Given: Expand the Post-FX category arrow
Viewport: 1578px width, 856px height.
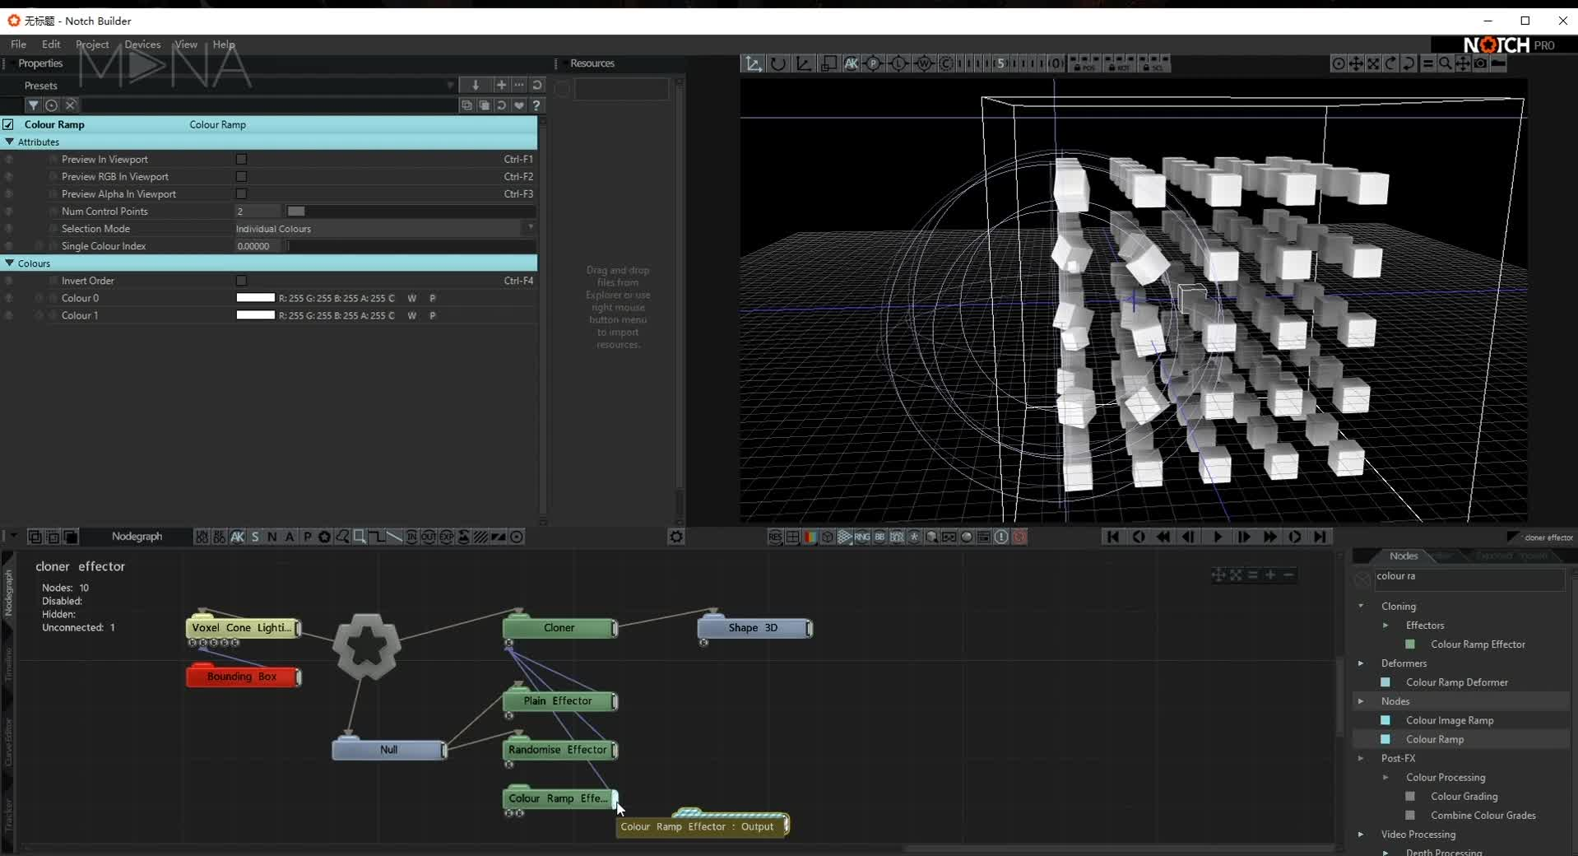Looking at the screenshot, I should (1361, 758).
